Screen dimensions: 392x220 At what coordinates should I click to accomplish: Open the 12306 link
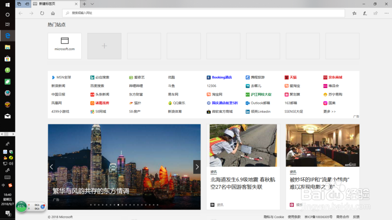[212, 86]
